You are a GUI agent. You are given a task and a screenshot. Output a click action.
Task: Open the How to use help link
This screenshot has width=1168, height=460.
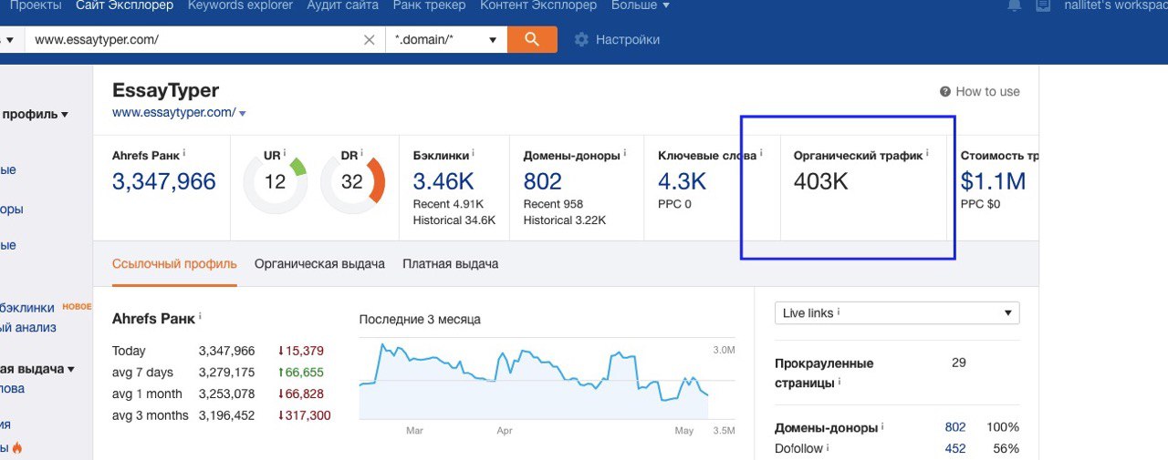click(x=980, y=91)
